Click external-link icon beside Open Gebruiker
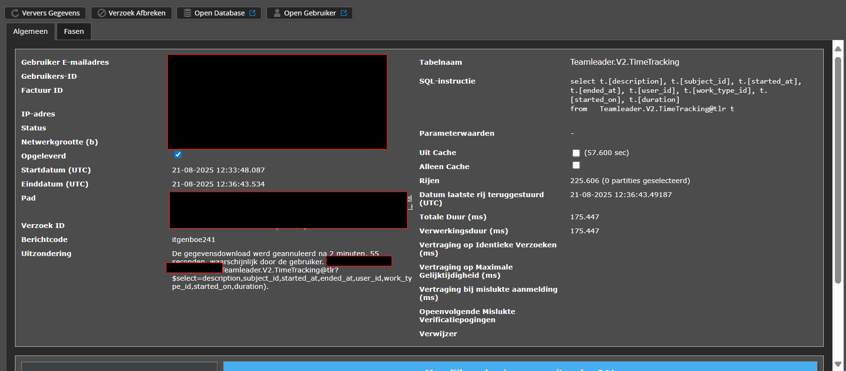 [344, 13]
